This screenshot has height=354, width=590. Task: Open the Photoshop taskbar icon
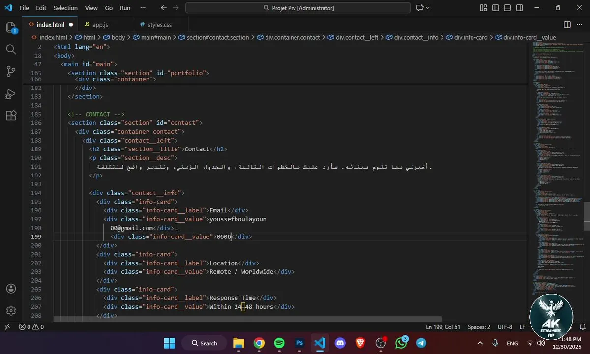pyautogui.click(x=299, y=343)
